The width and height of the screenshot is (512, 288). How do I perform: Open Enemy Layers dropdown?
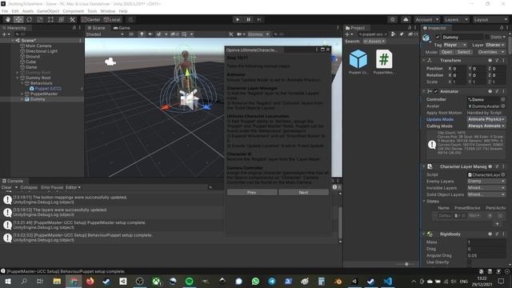tap(486, 182)
